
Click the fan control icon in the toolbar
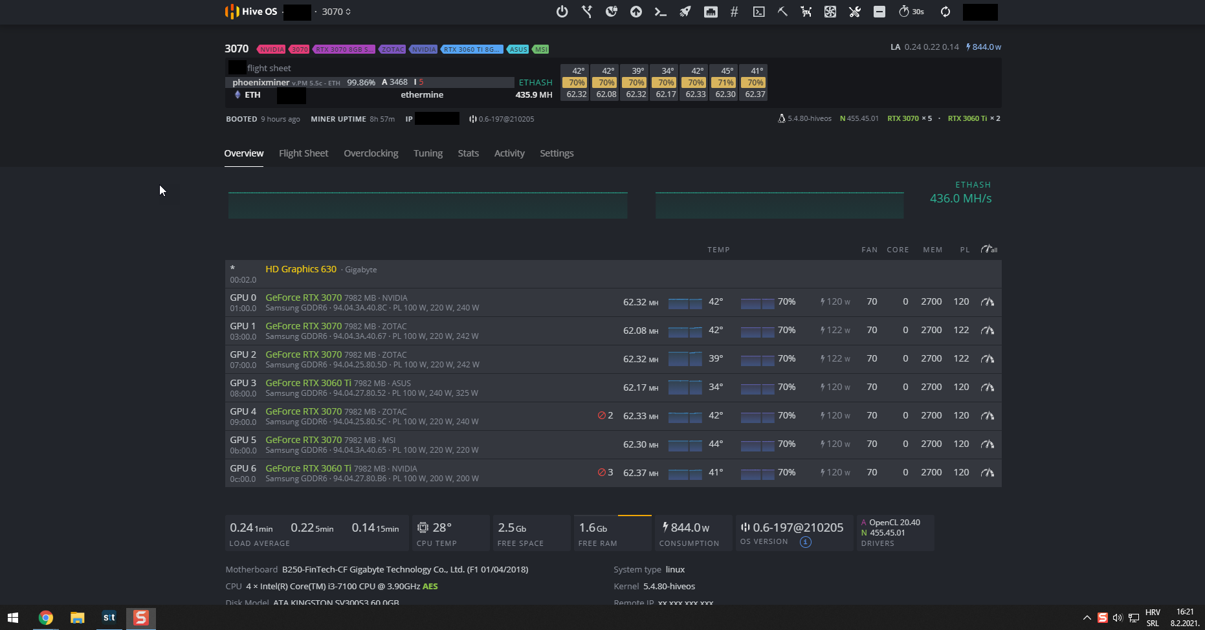pyautogui.click(x=830, y=12)
